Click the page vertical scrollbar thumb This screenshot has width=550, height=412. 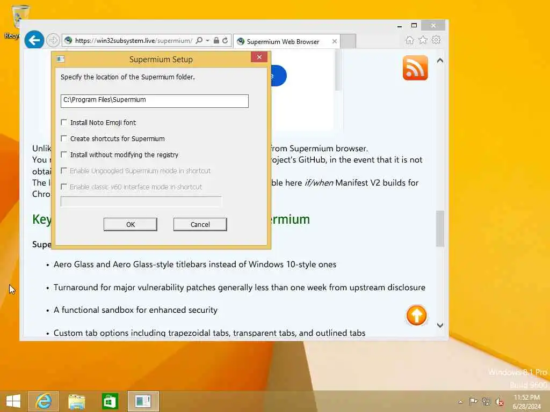point(440,229)
